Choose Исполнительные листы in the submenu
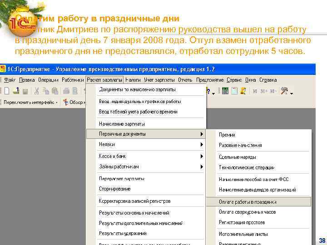Image resolution: width=327 pixels, height=245 pixels. click(259, 235)
